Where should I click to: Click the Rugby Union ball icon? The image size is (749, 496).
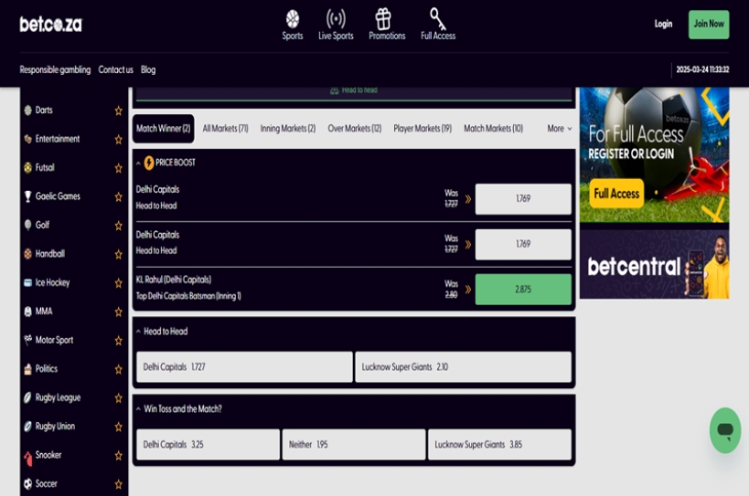[27, 426]
